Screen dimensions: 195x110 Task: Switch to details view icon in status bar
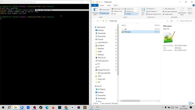tap(190, 103)
